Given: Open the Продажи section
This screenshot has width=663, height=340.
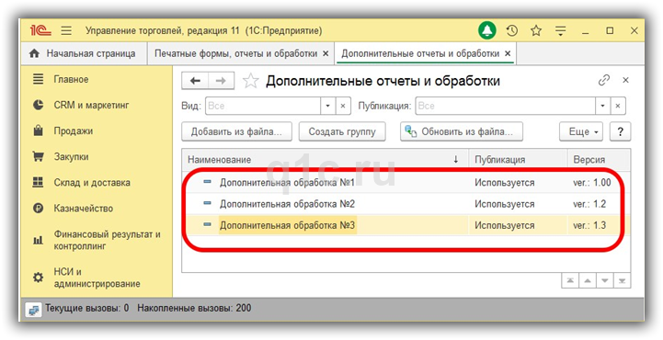Looking at the screenshot, I should coord(97,130).
